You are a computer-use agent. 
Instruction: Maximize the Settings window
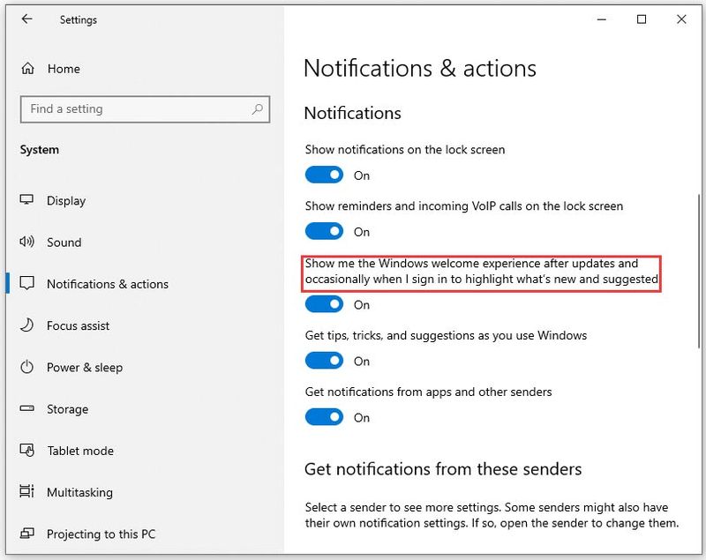click(x=642, y=19)
